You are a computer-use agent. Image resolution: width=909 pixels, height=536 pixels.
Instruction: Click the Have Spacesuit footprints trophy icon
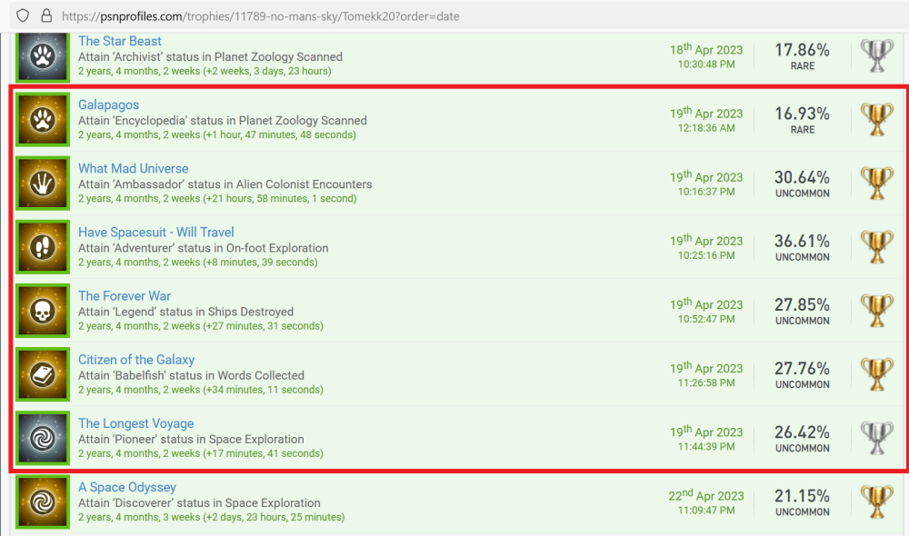point(43,247)
